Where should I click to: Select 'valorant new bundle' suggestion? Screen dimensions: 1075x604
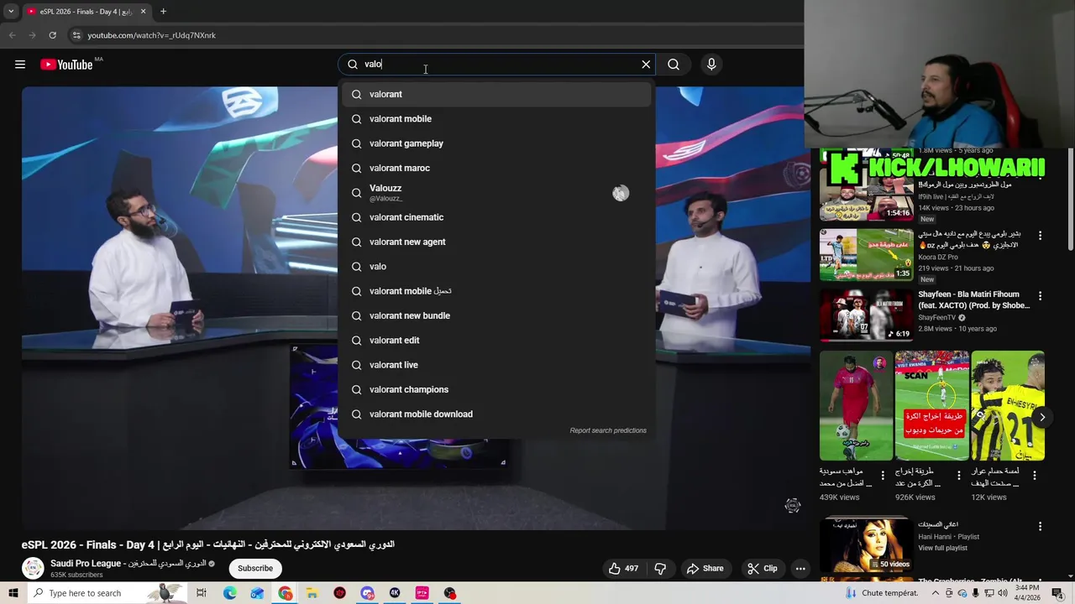click(496, 315)
